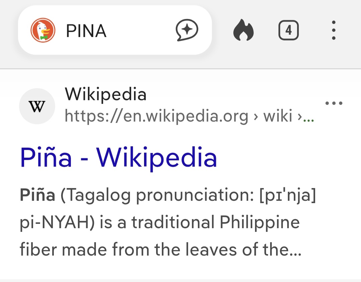Tap the "traditional Philippine" snippet phrase
This screenshot has width=361, height=282.
click(x=217, y=222)
